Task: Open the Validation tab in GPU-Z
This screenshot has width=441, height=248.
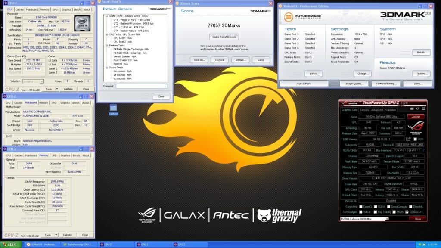Action: click(391, 110)
